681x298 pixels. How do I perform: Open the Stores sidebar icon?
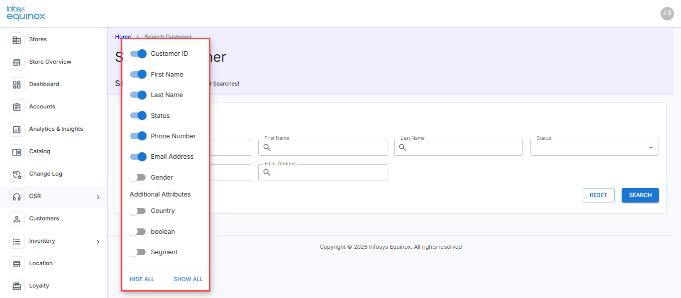pos(17,40)
